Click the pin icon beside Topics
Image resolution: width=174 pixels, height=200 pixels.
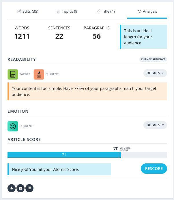[59, 12]
